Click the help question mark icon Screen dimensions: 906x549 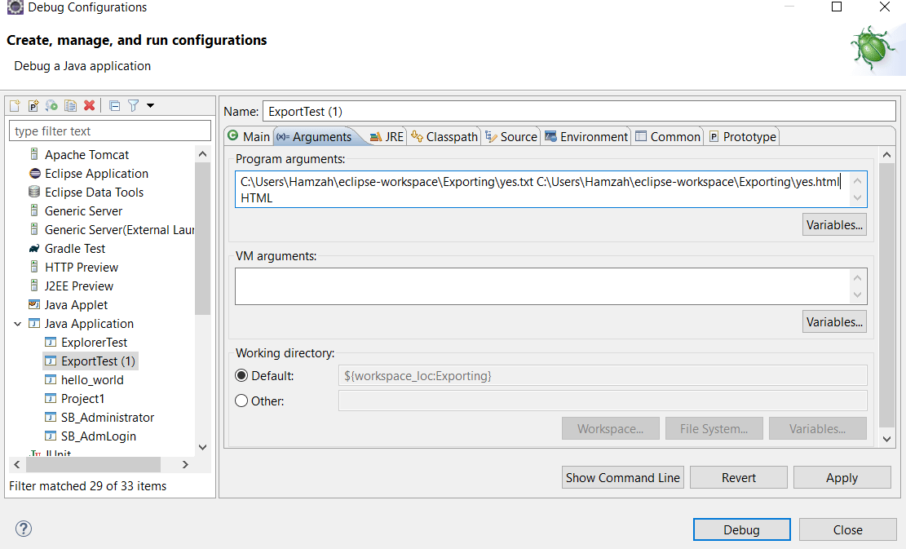click(23, 529)
